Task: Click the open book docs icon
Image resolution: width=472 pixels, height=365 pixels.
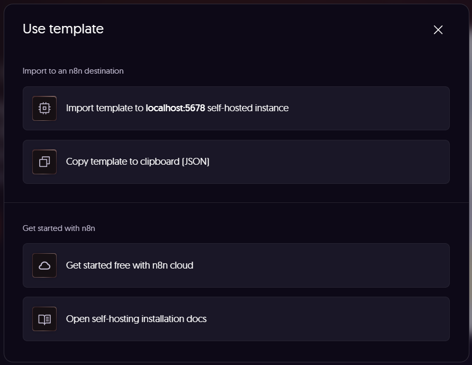Action: [44, 319]
